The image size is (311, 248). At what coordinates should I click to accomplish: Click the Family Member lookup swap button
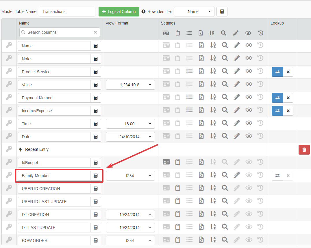277,176
